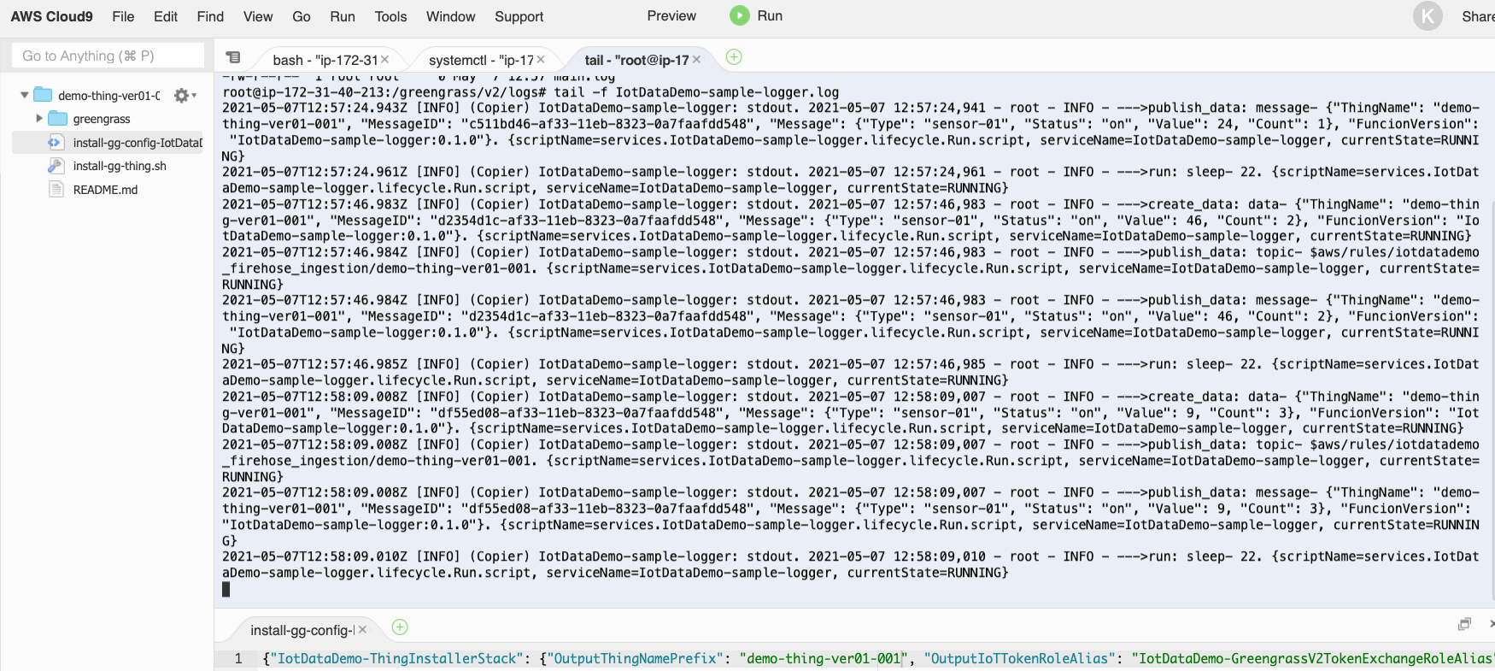Click the Preview button
Viewport: 1495px width, 671px height.
click(671, 16)
